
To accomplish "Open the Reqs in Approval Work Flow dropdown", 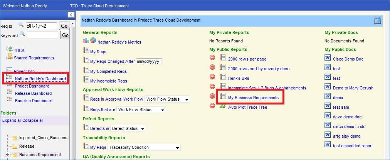I will (167, 99).
